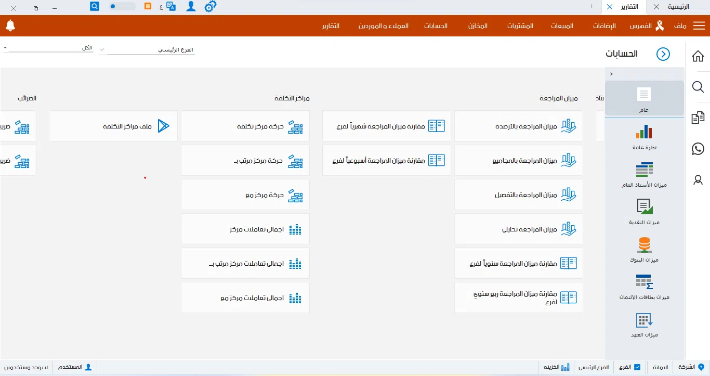The height and width of the screenshot is (376, 710).
Task: Collapse the side panel with small arrow
Action: point(611,74)
